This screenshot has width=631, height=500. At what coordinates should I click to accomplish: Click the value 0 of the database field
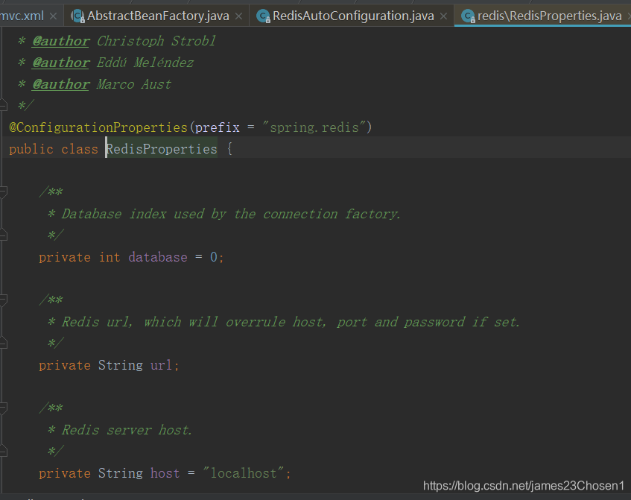pos(214,257)
